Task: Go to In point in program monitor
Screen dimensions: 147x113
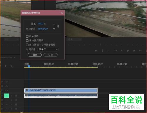Action: pos(116,51)
